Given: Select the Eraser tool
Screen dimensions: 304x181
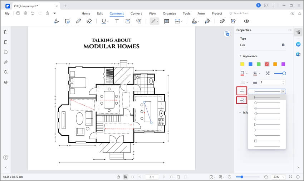Looking at the screenshot, I should [x=89, y=21].
